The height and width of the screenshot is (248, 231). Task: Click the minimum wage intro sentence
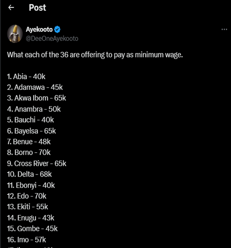(x=95, y=55)
